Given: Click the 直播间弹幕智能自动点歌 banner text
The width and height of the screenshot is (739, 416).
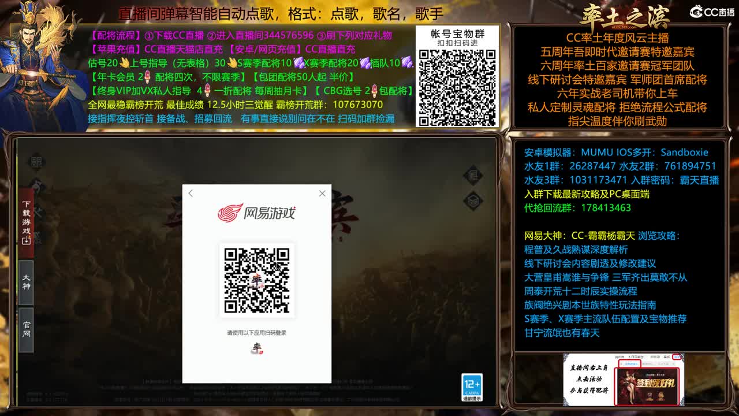Looking at the screenshot, I should (281, 13).
